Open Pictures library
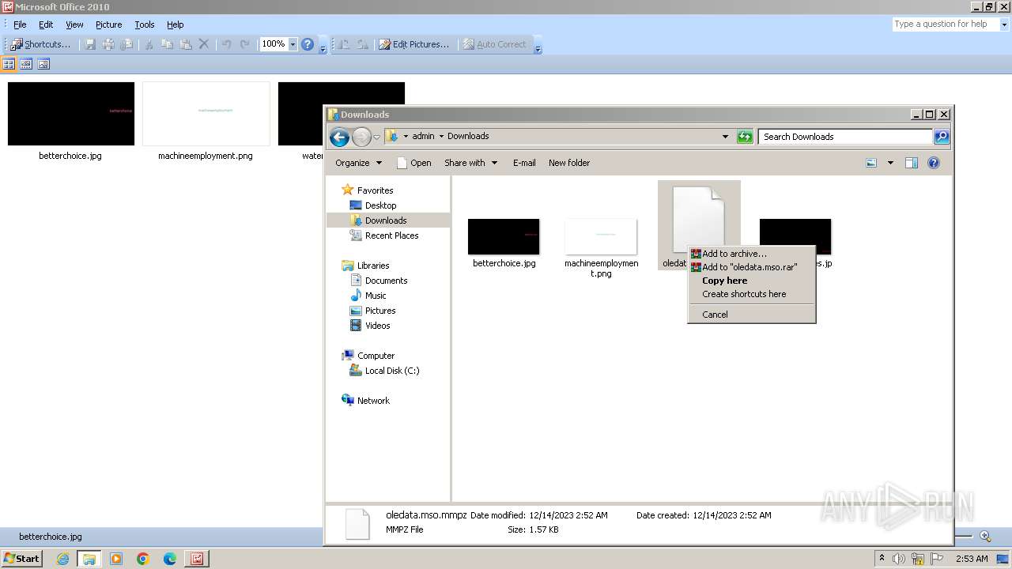 click(379, 311)
